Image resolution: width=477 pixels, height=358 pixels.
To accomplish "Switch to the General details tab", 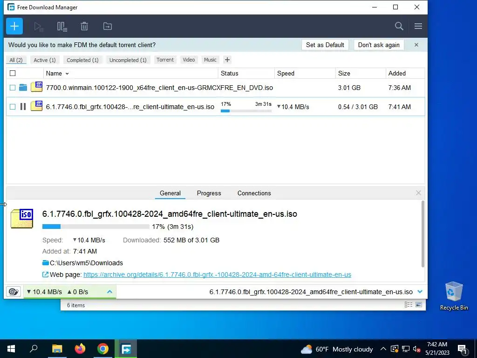I will (x=170, y=193).
